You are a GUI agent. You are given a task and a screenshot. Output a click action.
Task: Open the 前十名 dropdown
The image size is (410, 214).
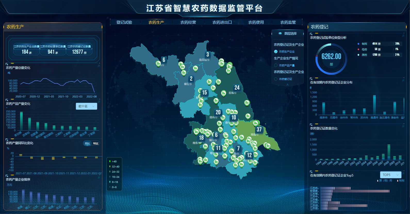coord(86,106)
